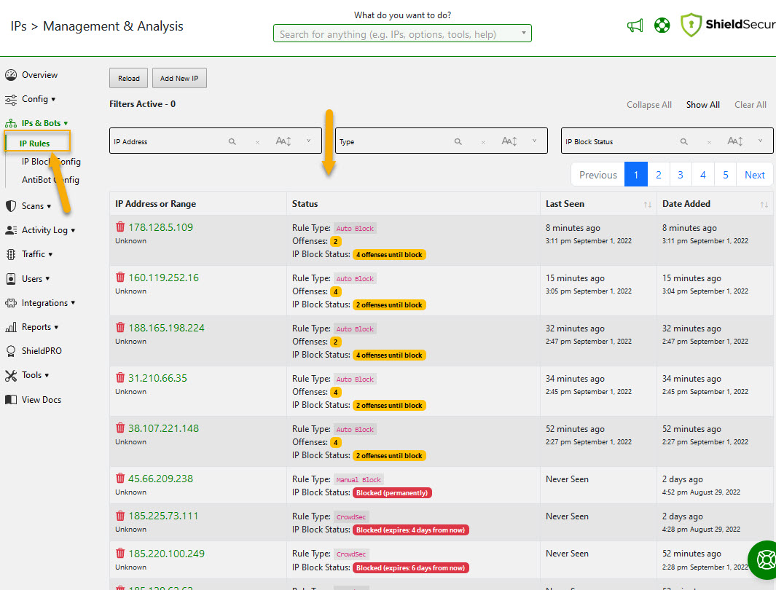Click the Reload button
Screen dimensions: 776x590
point(129,78)
